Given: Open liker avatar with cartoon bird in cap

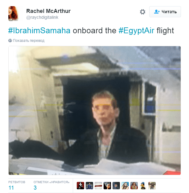Looking at the screenshot, I should point(143,186).
